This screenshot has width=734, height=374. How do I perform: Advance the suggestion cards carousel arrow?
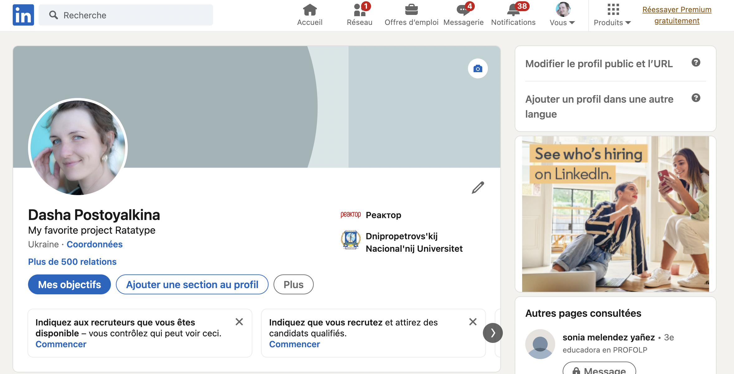[493, 333]
